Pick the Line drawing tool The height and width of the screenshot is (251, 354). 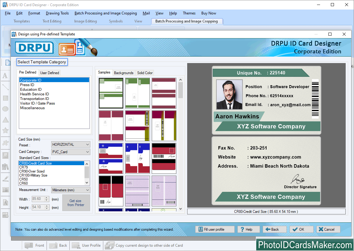click(x=5, y=87)
